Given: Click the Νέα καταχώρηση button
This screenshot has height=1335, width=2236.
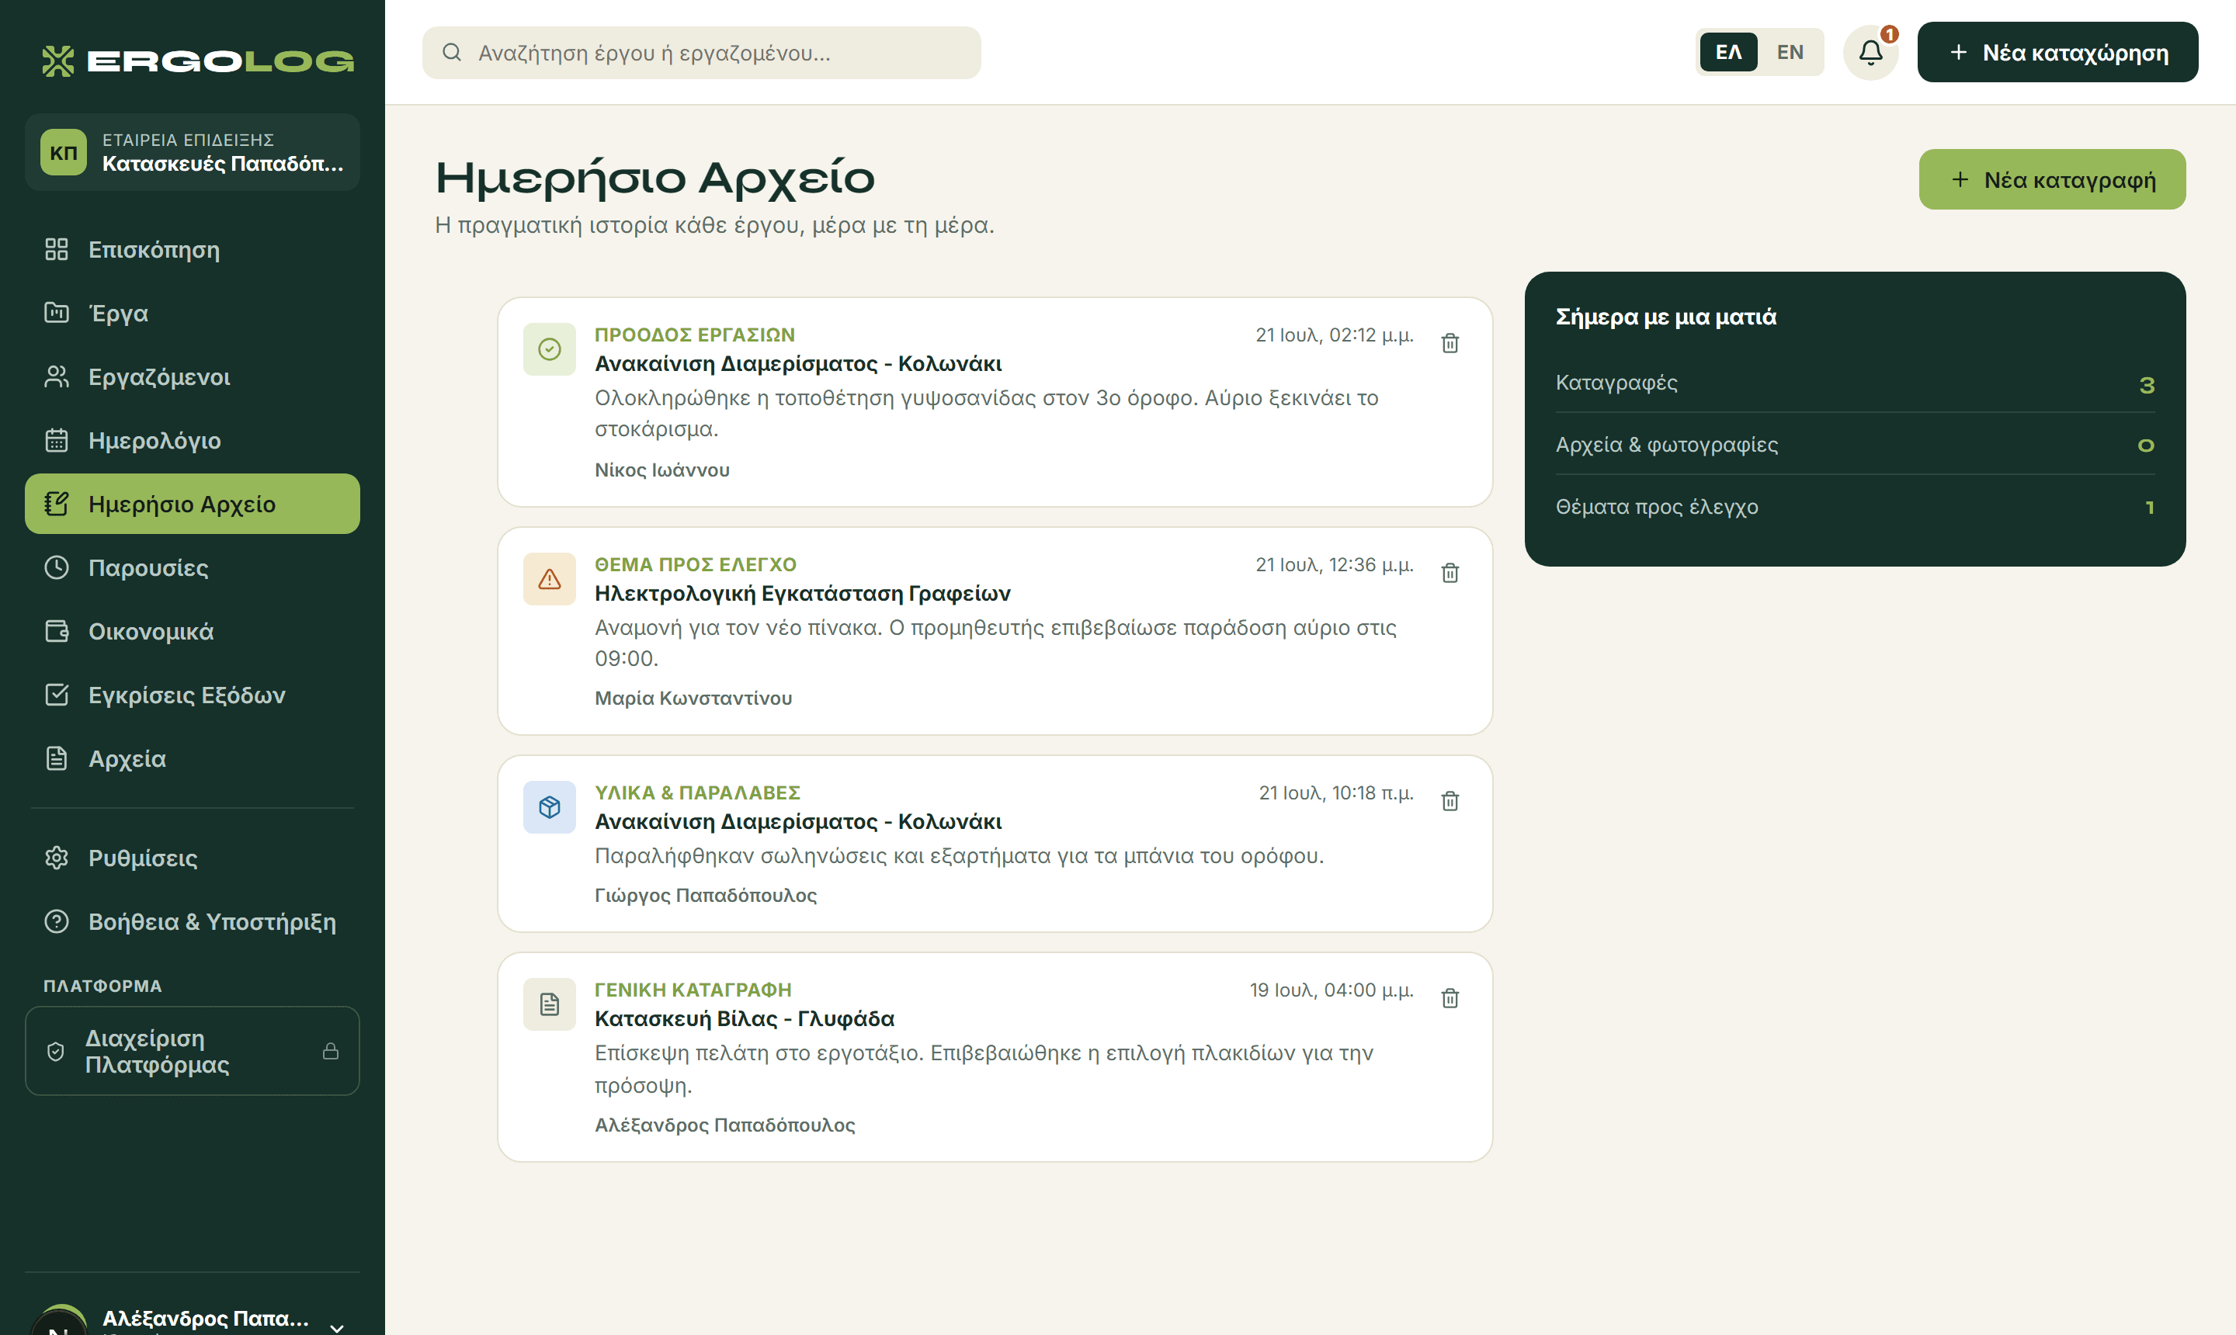Looking at the screenshot, I should pos(2057,52).
